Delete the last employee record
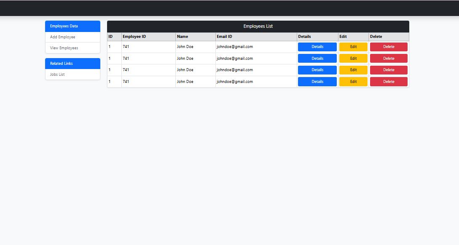459x245 pixels. pyautogui.click(x=389, y=81)
